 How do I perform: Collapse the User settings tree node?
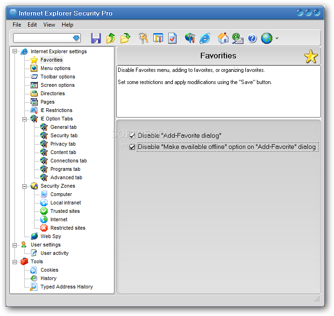[14, 245]
